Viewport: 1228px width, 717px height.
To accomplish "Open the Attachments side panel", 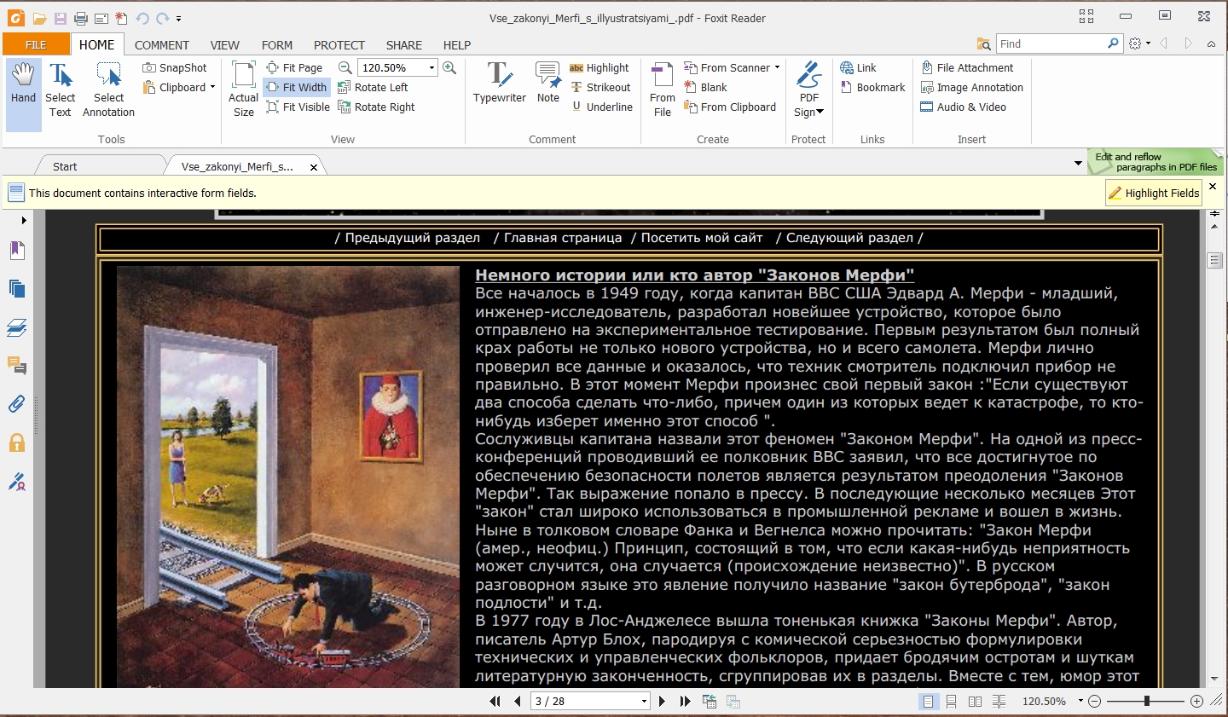I will tap(17, 404).
